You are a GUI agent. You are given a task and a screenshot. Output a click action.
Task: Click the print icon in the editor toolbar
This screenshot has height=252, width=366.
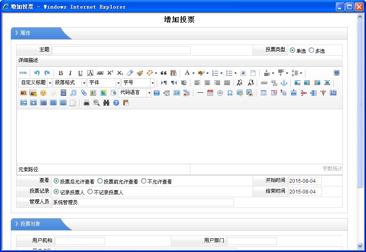click(87, 103)
